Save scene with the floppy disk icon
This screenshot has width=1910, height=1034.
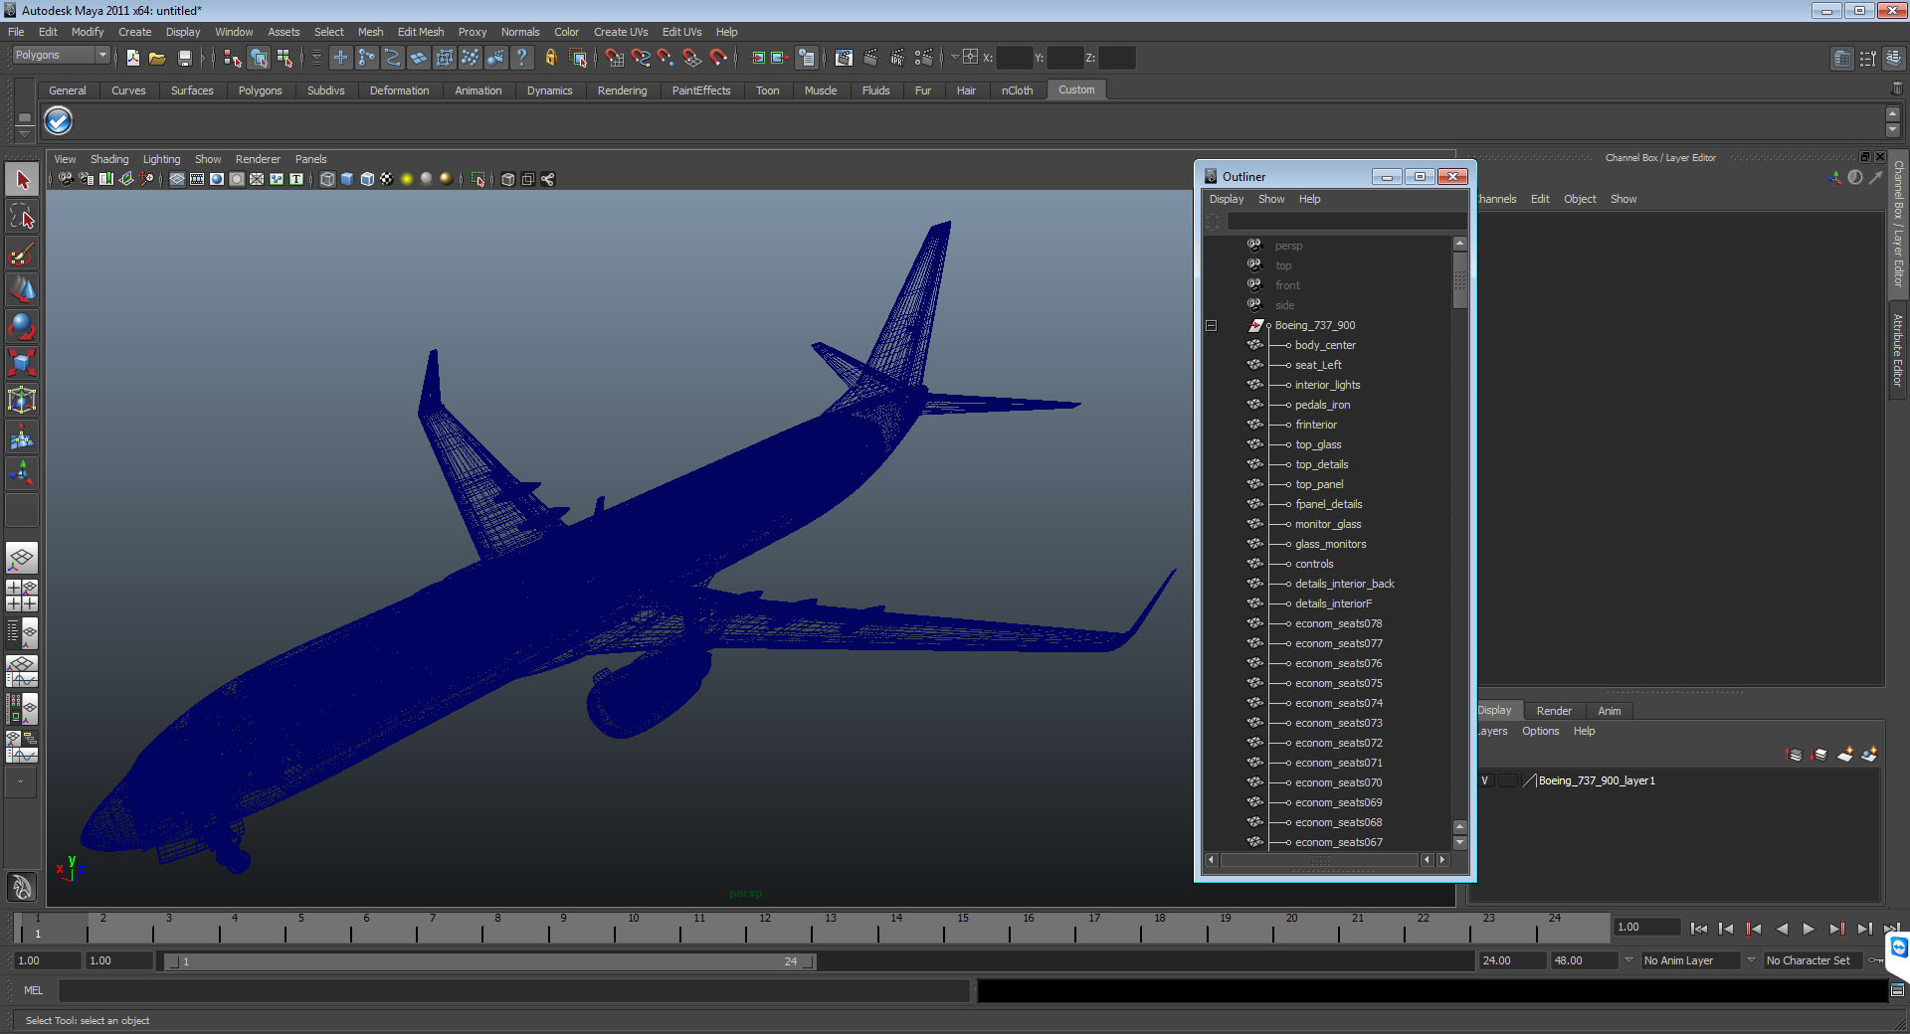pyautogui.click(x=184, y=58)
